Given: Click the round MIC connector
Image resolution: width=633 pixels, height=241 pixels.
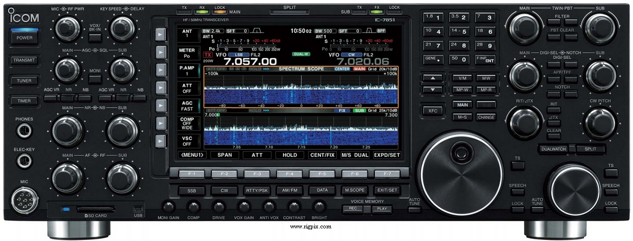Looking at the screenshot, I should click(x=25, y=201).
